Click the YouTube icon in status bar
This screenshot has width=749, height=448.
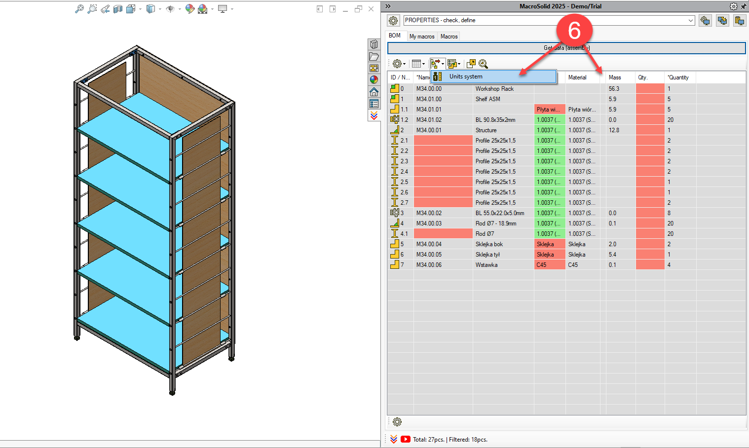point(406,439)
